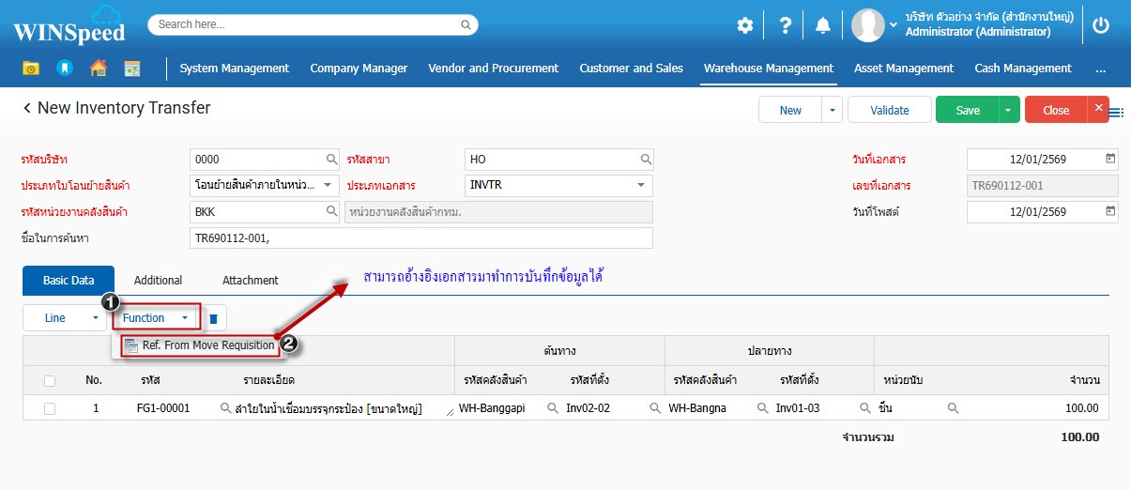The height and width of the screenshot is (490, 1131).
Task: Go back using the arrow beside title
Action: [27, 109]
